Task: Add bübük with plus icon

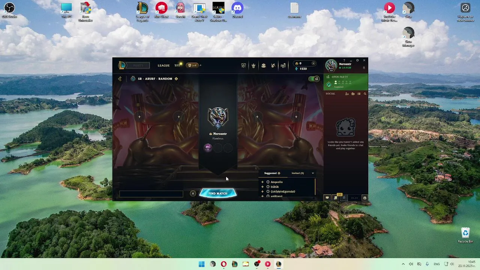Action: pos(262,187)
